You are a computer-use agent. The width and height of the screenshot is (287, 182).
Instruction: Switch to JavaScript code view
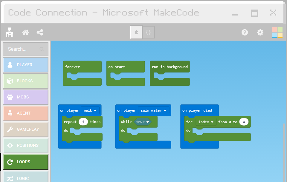click(x=149, y=32)
